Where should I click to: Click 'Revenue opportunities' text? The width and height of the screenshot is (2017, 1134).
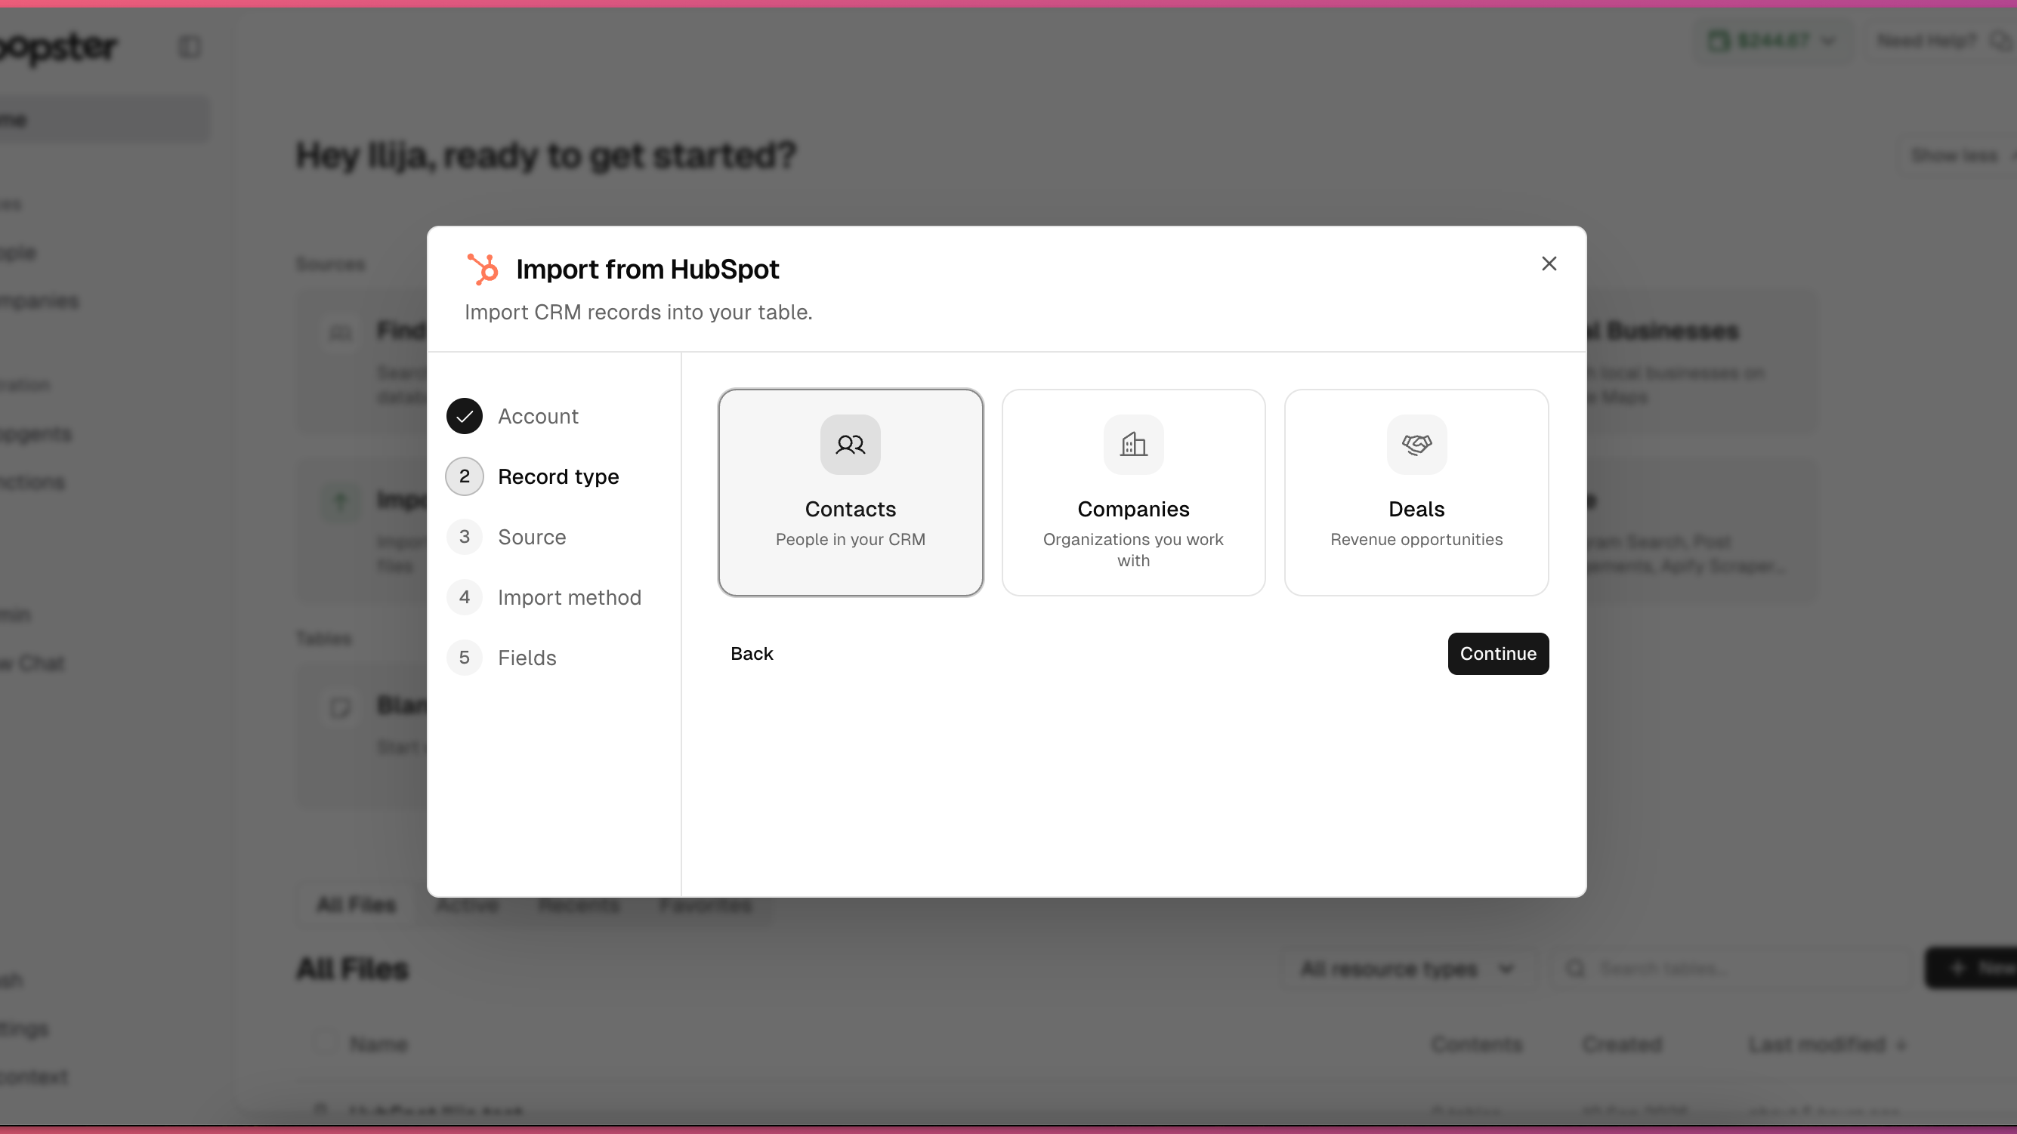[1416, 539]
